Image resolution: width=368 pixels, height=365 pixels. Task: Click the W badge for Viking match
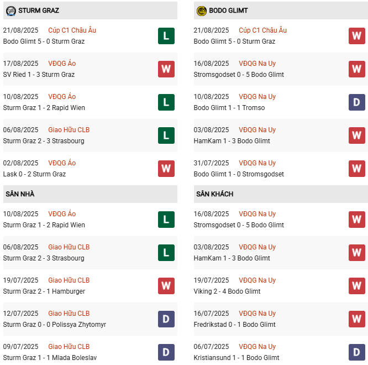click(356, 286)
